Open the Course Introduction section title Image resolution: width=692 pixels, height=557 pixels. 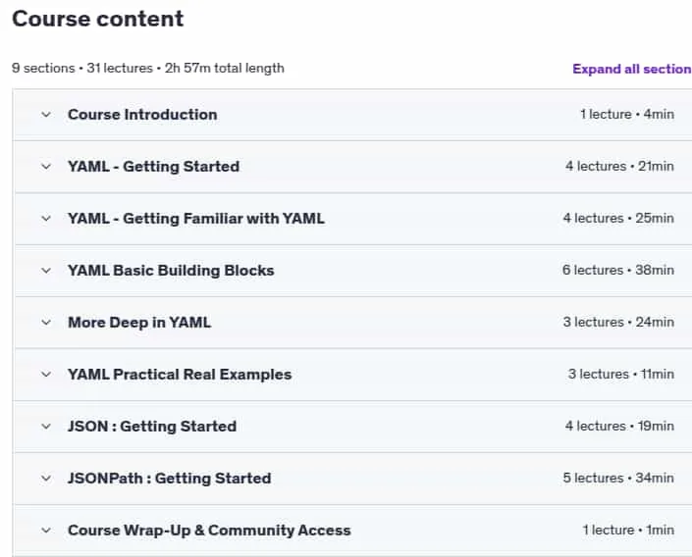point(142,115)
